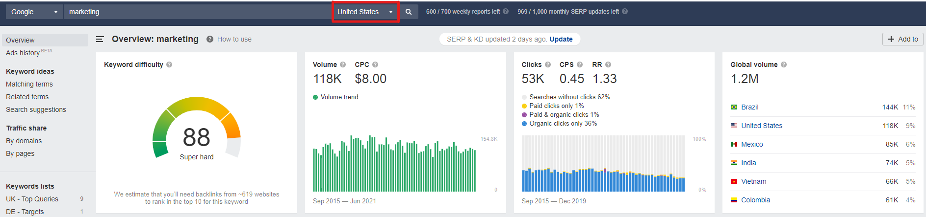Open India in global volume list
926x217 pixels.
pos(748,163)
